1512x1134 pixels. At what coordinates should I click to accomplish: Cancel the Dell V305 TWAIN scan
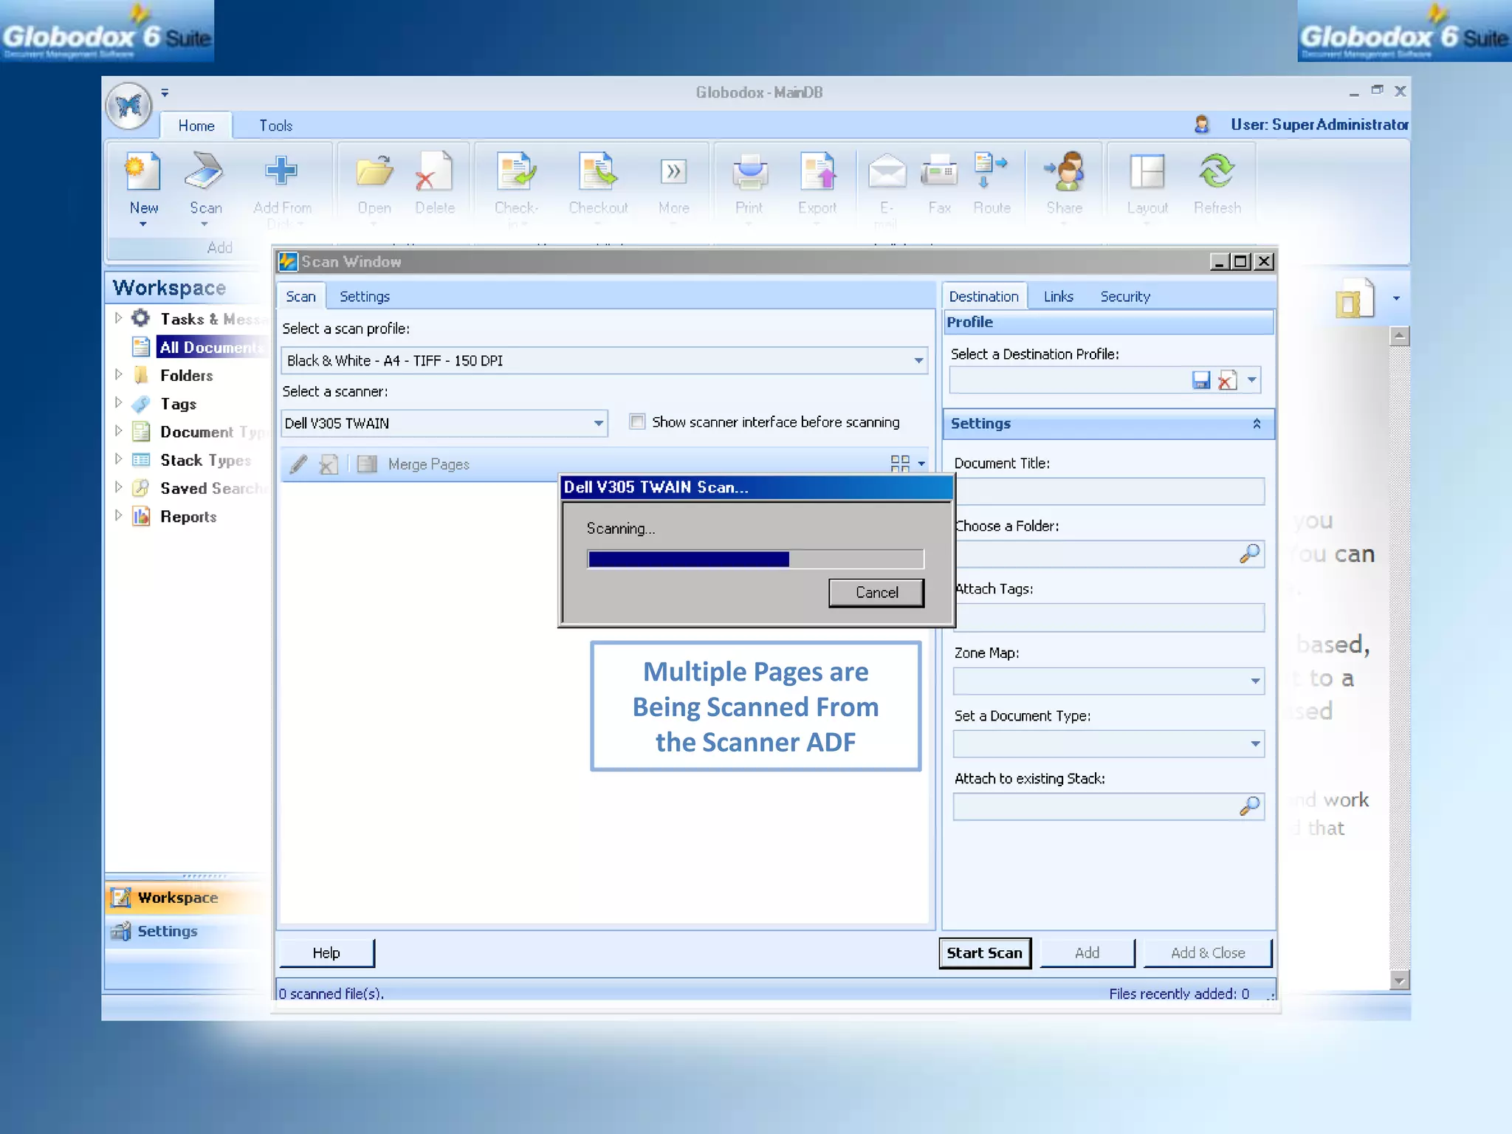pyautogui.click(x=876, y=593)
